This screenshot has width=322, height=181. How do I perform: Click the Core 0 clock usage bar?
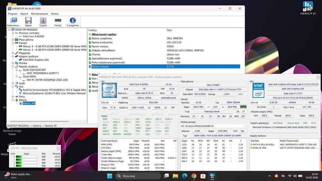[x=26, y=157]
